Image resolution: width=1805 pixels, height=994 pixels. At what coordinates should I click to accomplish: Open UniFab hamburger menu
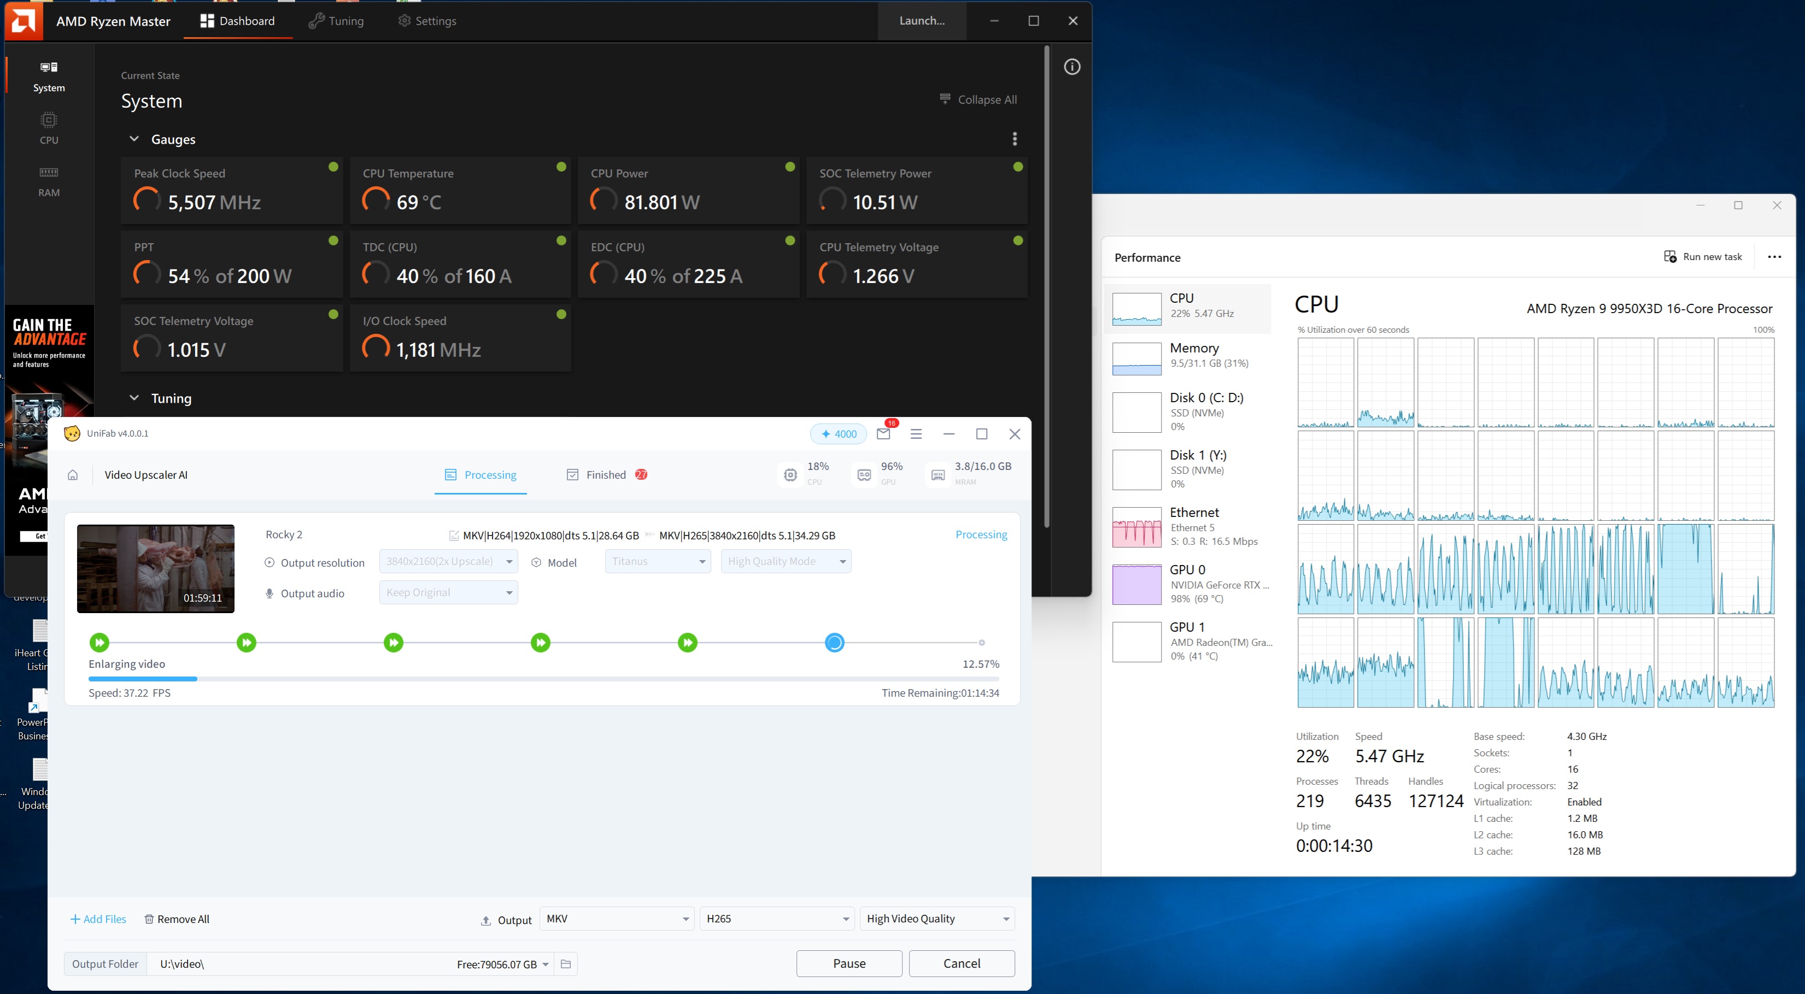[x=915, y=433]
